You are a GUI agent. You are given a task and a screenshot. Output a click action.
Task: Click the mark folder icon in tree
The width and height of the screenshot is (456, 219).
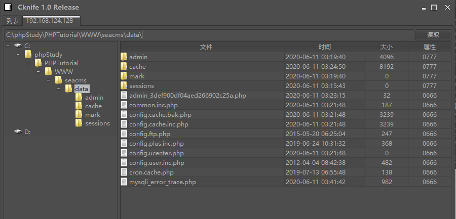coord(79,115)
